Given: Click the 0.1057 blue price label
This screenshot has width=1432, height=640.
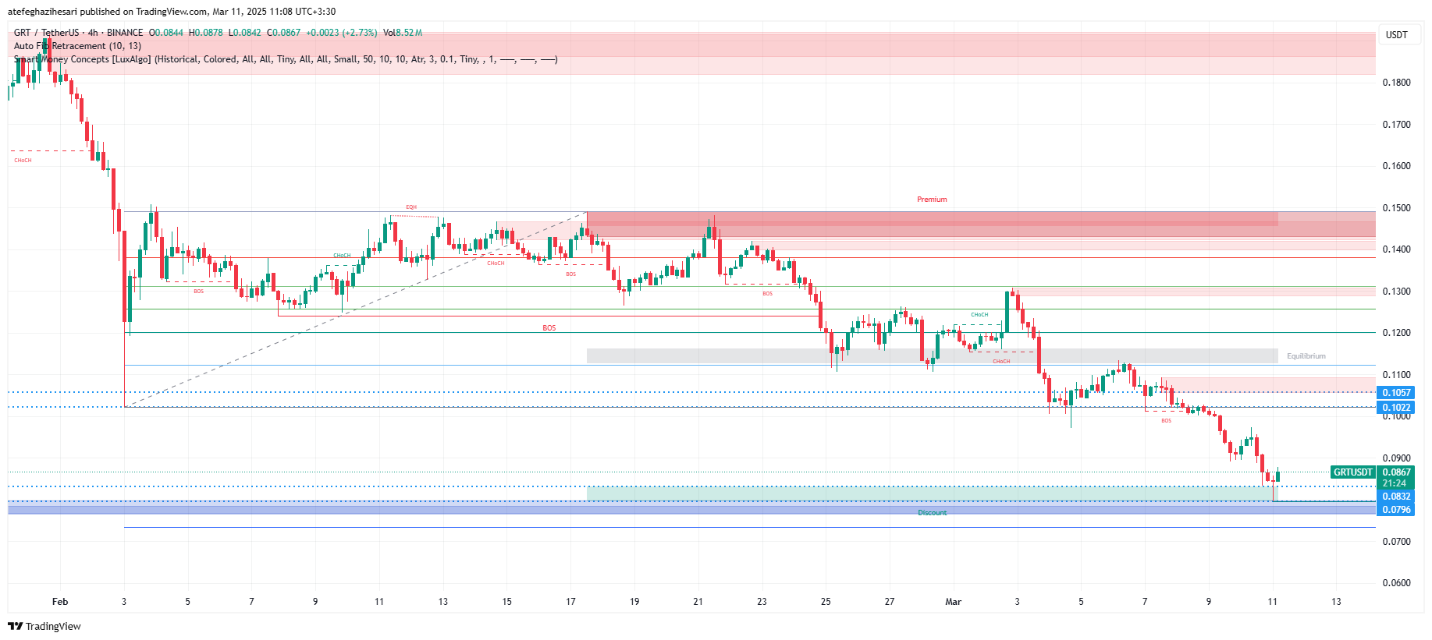Looking at the screenshot, I should click(1396, 393).
